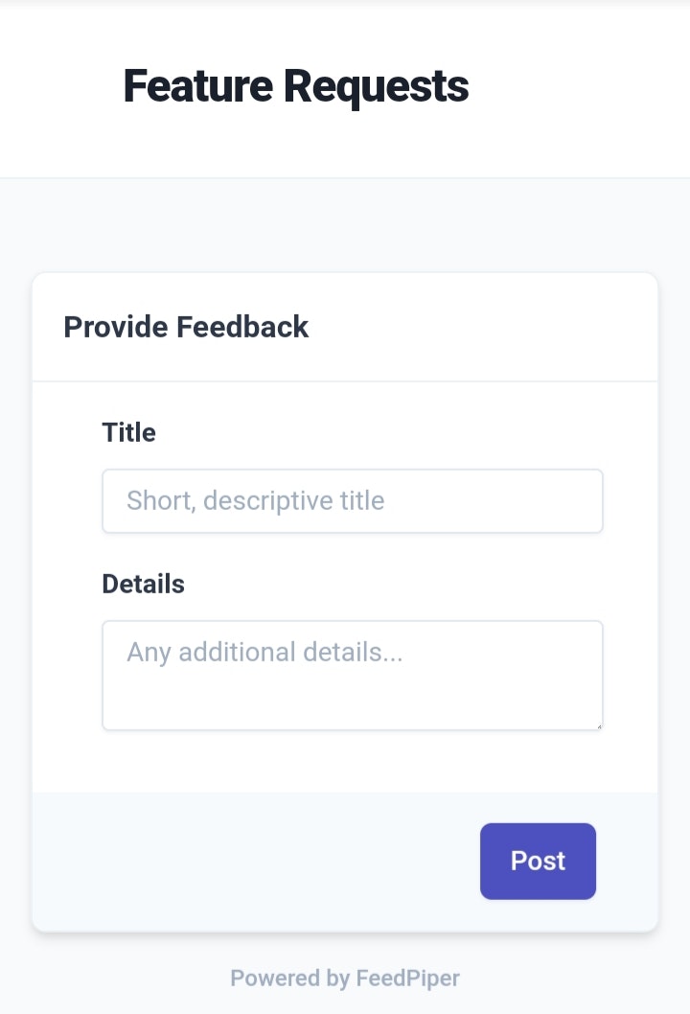690x1014 pixels.
Task: Select the 'Short, descriptive title' placeholder box
Action: [x=352, y=500]
